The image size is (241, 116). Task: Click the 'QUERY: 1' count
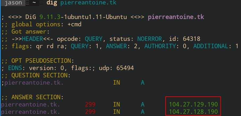click(x=85, y=46)
